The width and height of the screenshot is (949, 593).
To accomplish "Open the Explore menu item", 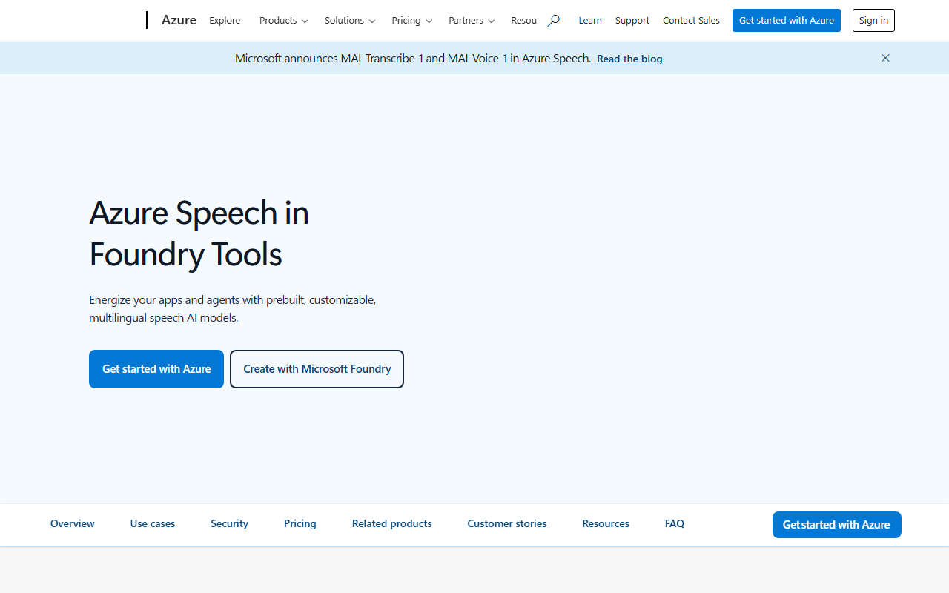I will (x=225, y=21).
